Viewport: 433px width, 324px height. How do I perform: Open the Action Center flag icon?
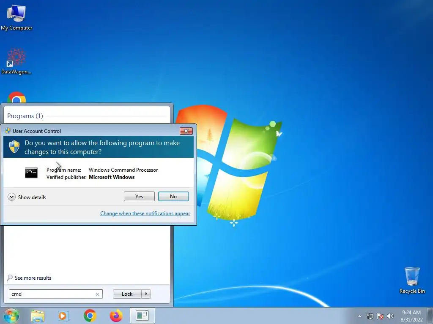[380, 316]
